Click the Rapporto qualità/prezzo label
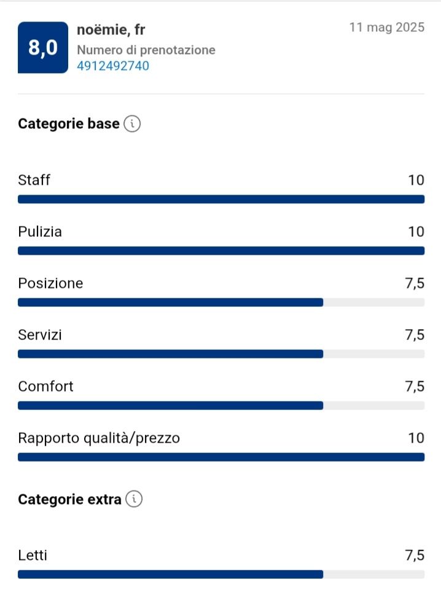This screenshot has width=441, height=604. 99,438
